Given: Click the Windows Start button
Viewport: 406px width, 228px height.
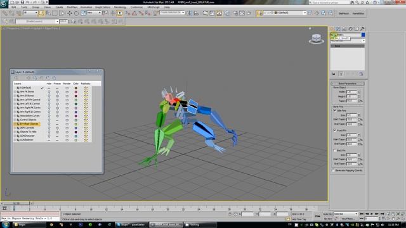Looking at the screenshot, I should (x=5, y=225).
